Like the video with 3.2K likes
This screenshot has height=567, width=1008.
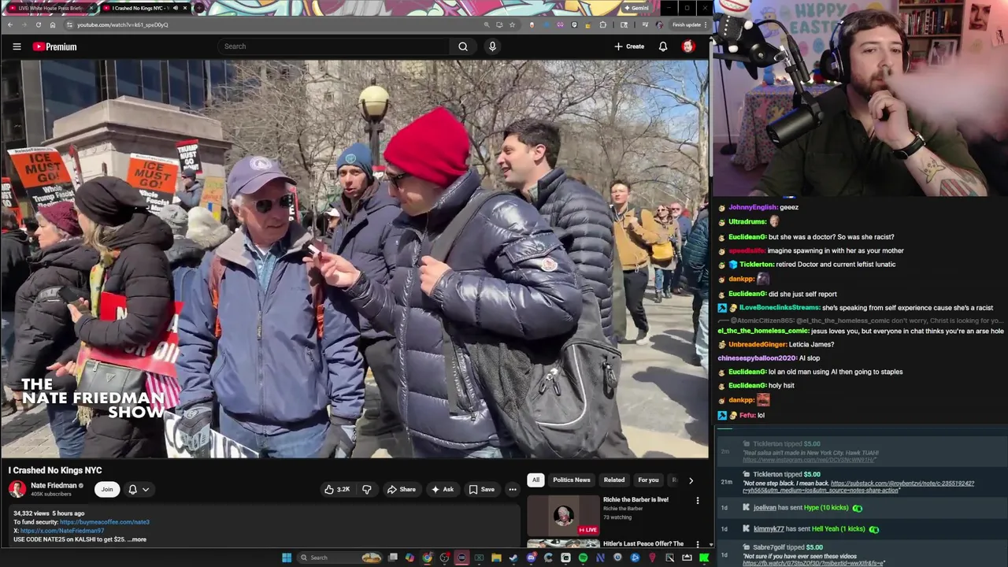[x=337, y=489]
